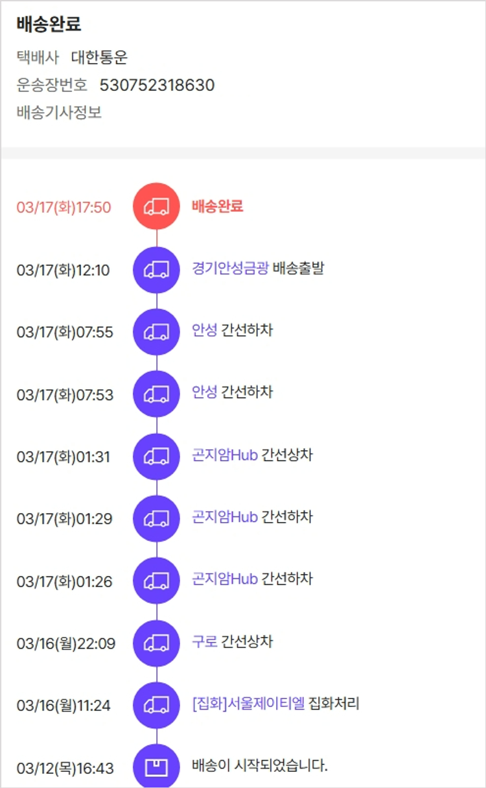This screenshot has width=486, height=788.
Task: Open the 경기안성금광 location link
Action: 230,268
